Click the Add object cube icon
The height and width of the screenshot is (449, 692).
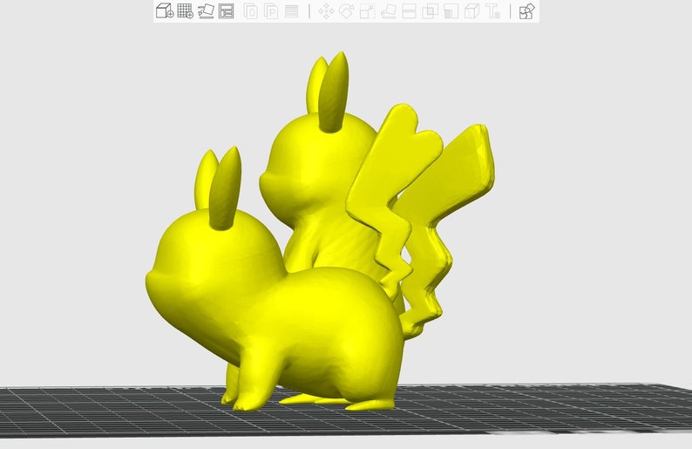pos(165,10)
